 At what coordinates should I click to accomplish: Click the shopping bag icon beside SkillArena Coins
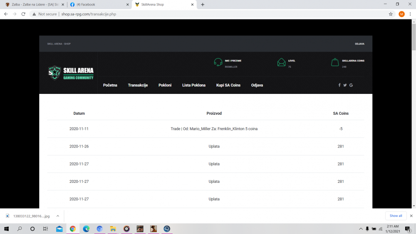335,62
